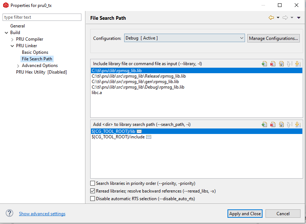The height and width of the screenshot is (224, 306).
Task: Click the yellow Back navigation arrow
Action: 271,18
